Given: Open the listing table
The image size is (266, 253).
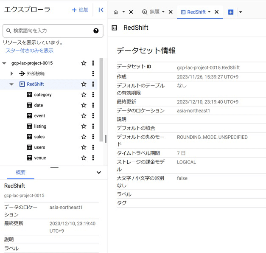Looking at the screenshot, I should (40, 126).
